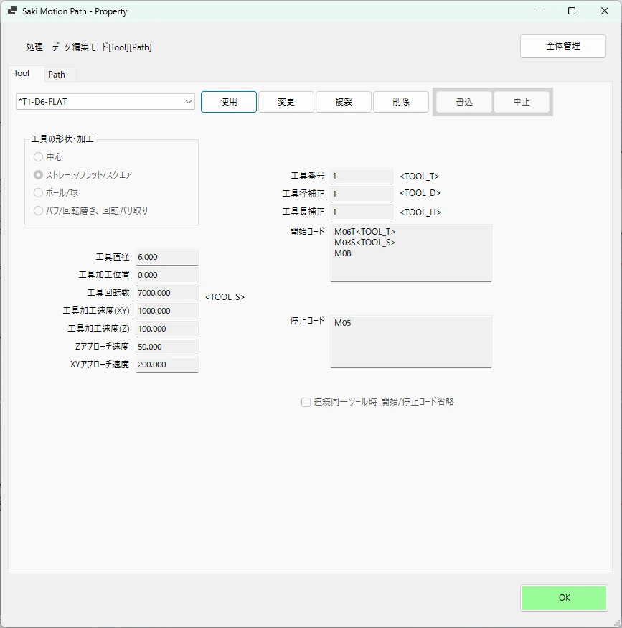This screenshot has width=622, height=628.
Task: Click the 停止コード text area containing M05
Action: 411,342
